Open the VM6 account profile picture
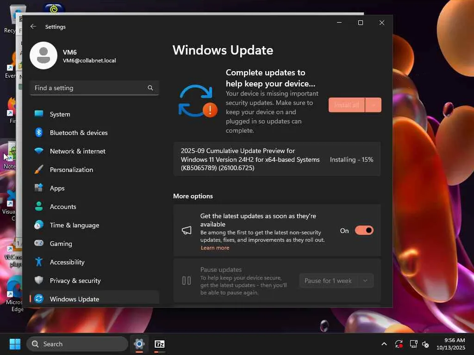The image size is (474, 355). point(44,55)
